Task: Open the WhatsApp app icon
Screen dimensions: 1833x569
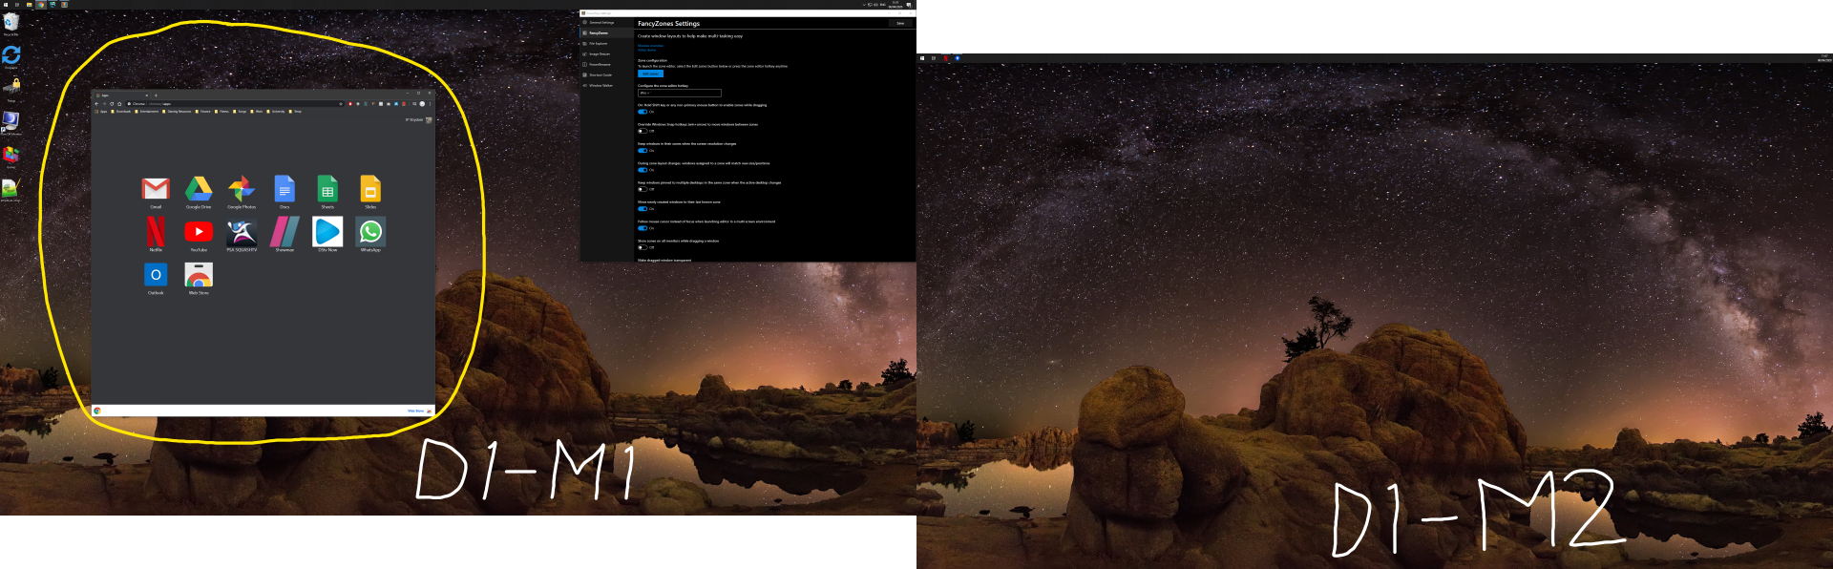Action: click(370, 233)
